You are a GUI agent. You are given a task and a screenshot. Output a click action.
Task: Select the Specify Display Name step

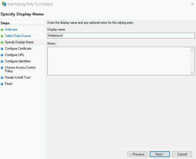point(19,42)
